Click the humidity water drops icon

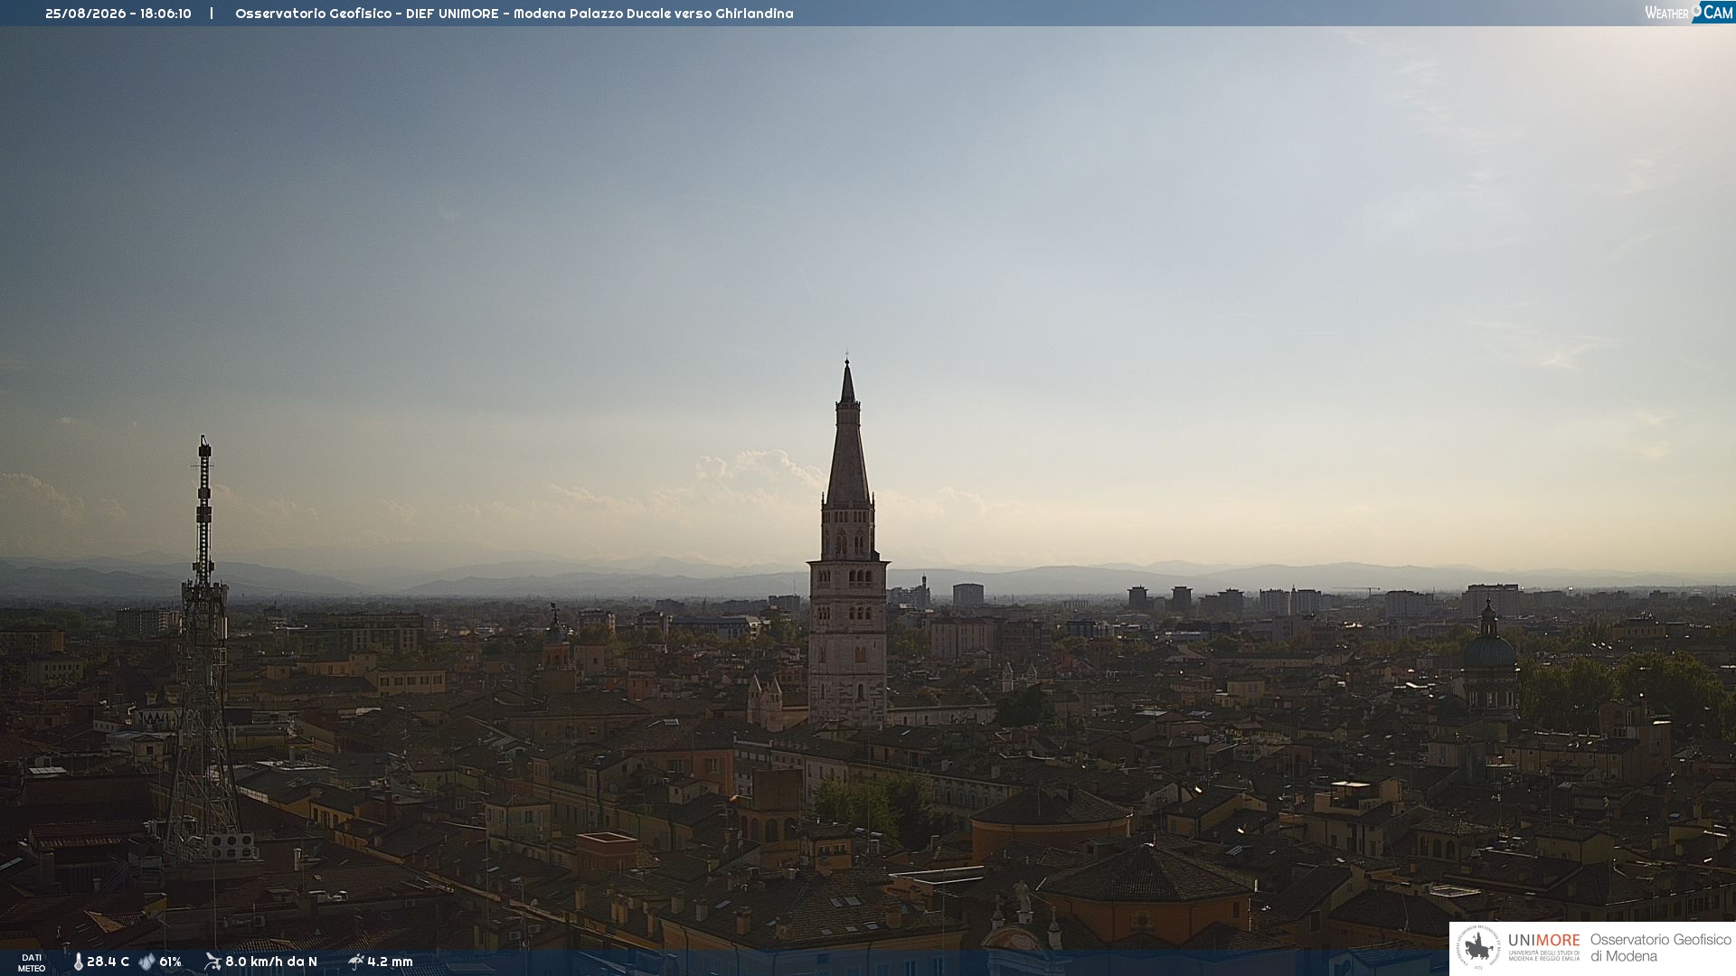pos(146,962)
